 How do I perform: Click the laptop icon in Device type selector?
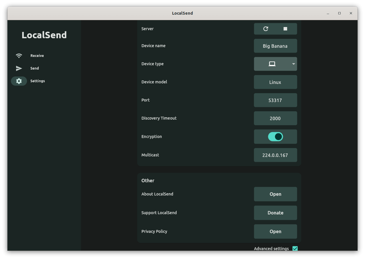[x=272, y=64]
